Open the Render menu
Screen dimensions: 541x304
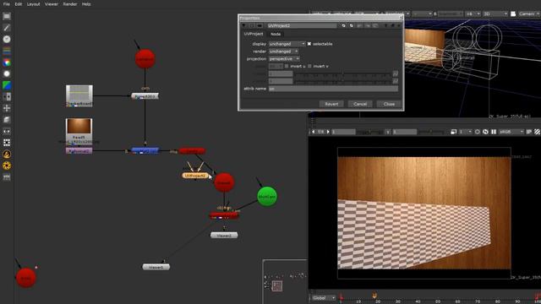coord(69,4)
